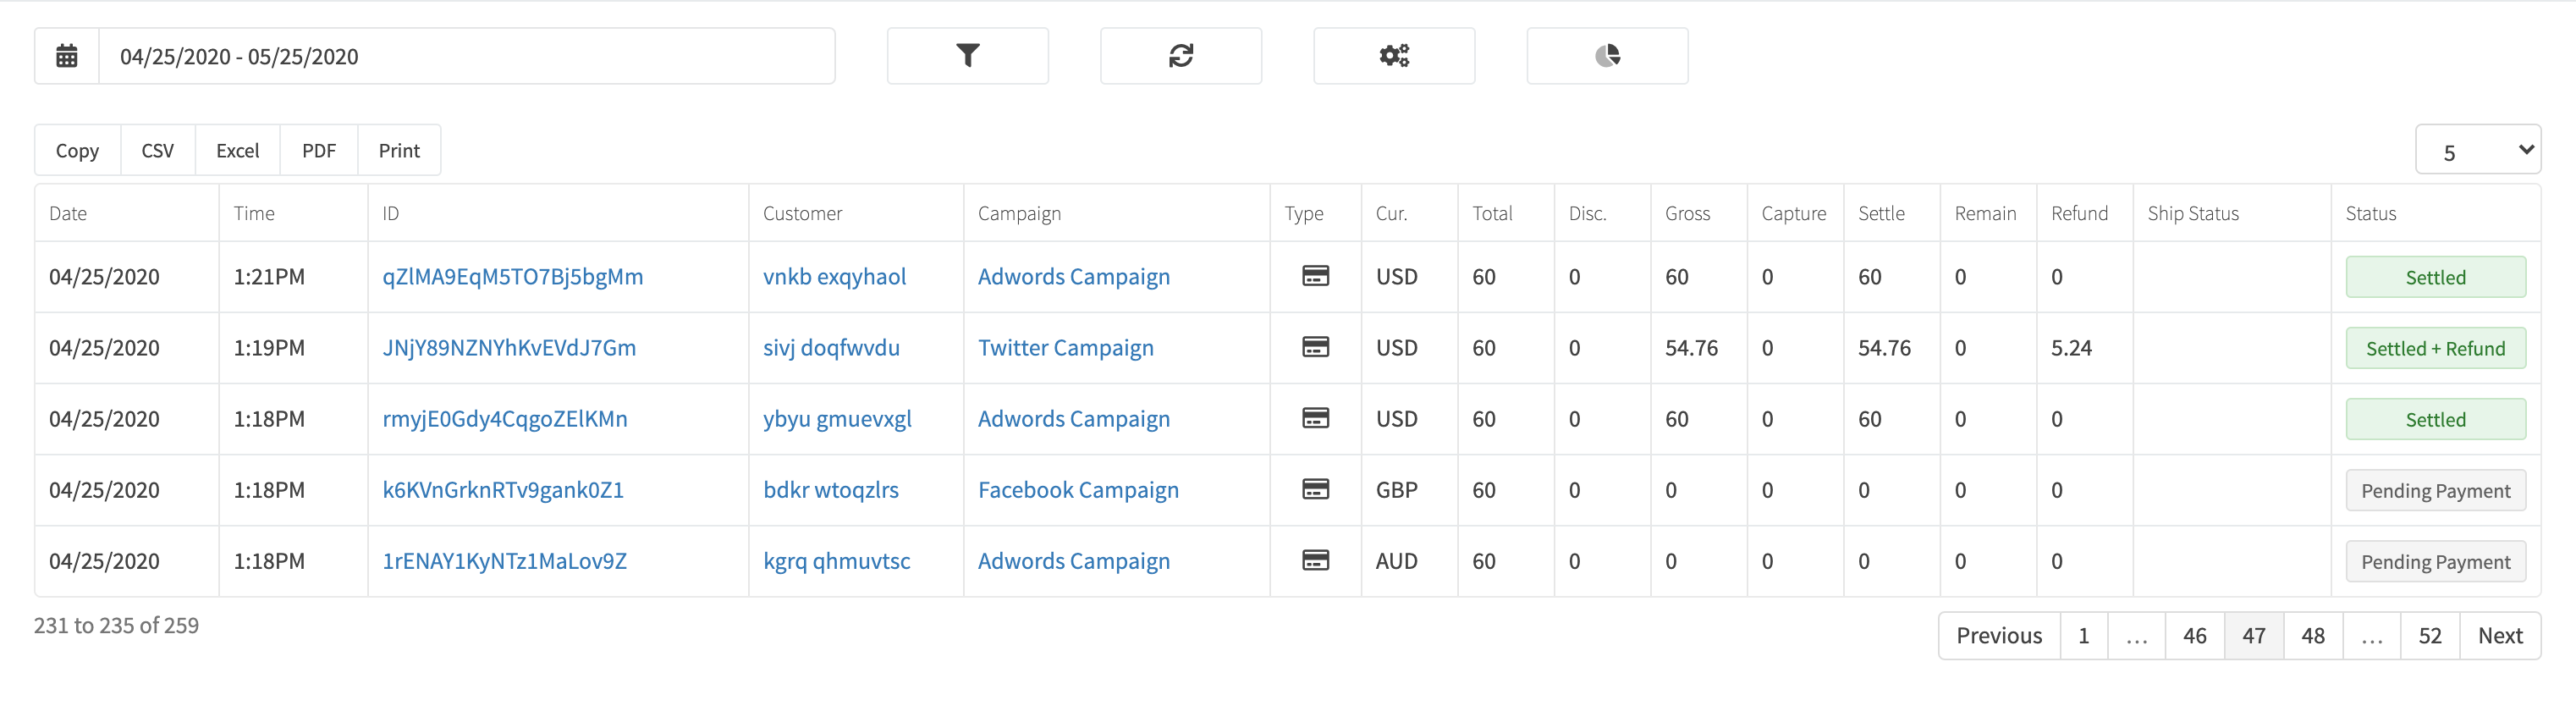Go to page 48 in pagination
The image size is (2576, 706).
point(2312,636)
